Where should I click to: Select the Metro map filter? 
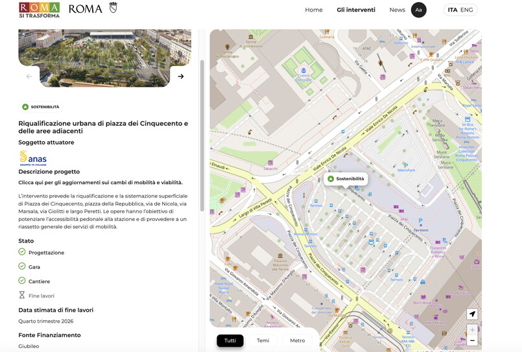[x=297, y=340]
